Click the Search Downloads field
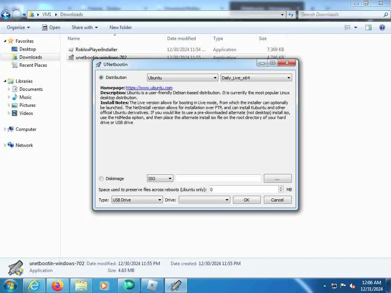Viewport: 391px width, 293px height. click(341, 15)
